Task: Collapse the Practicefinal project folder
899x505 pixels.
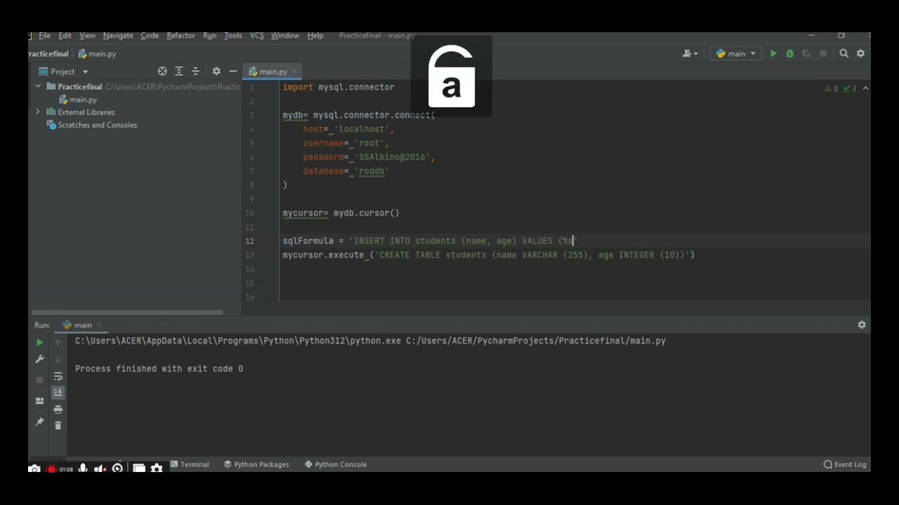Action: coord(38,86)
